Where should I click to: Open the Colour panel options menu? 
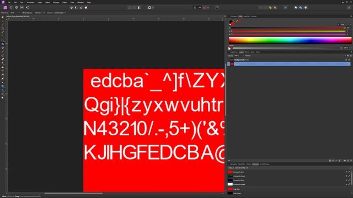[351, 16]
